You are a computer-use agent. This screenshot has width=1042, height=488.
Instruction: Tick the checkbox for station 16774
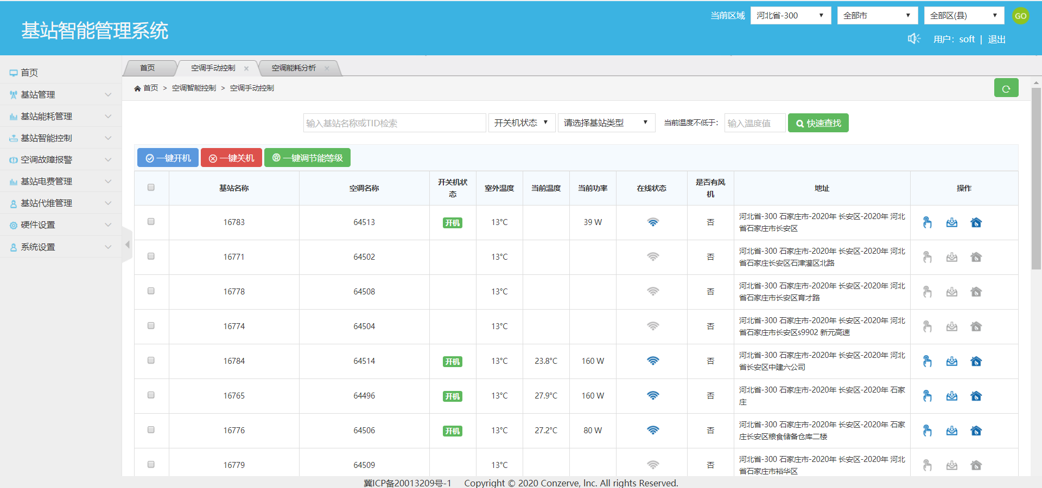click(x=151, y=325)
